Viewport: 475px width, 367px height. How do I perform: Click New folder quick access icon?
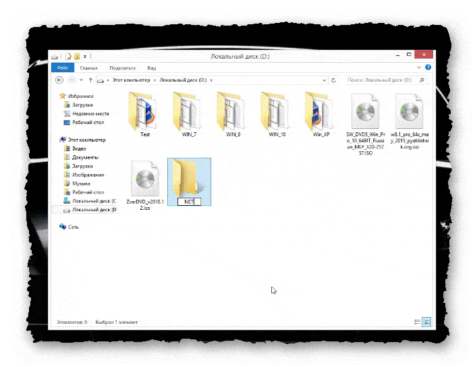coord(77,56)
